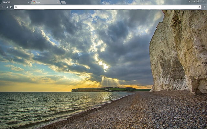
Task: Switch to the Apps tab
Action: click(46, 2)
